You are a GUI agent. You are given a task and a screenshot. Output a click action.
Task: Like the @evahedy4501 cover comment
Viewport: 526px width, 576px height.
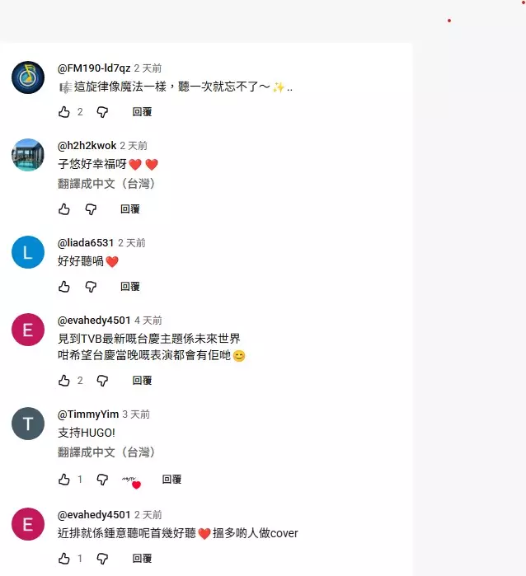click(x=64, y=559)
